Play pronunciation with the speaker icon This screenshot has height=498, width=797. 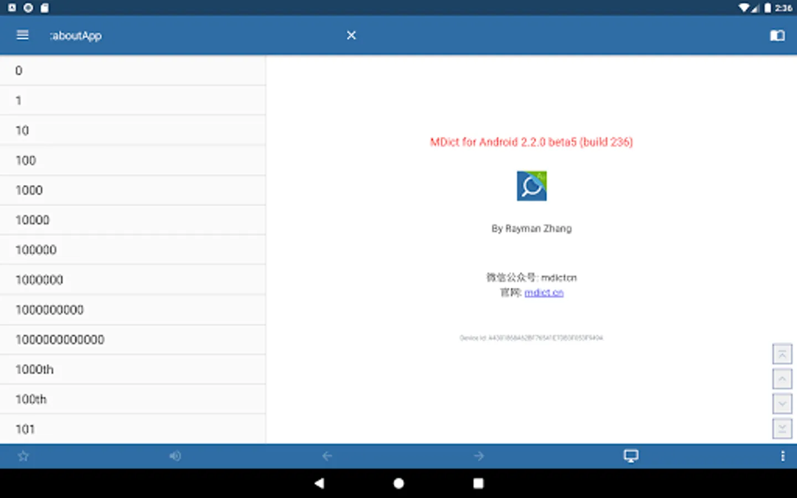click(175, 456)
